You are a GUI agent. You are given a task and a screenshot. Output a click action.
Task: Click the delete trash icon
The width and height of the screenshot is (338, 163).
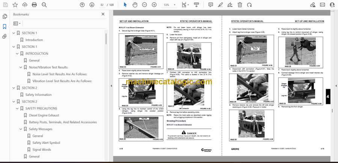tap(240, 5)
